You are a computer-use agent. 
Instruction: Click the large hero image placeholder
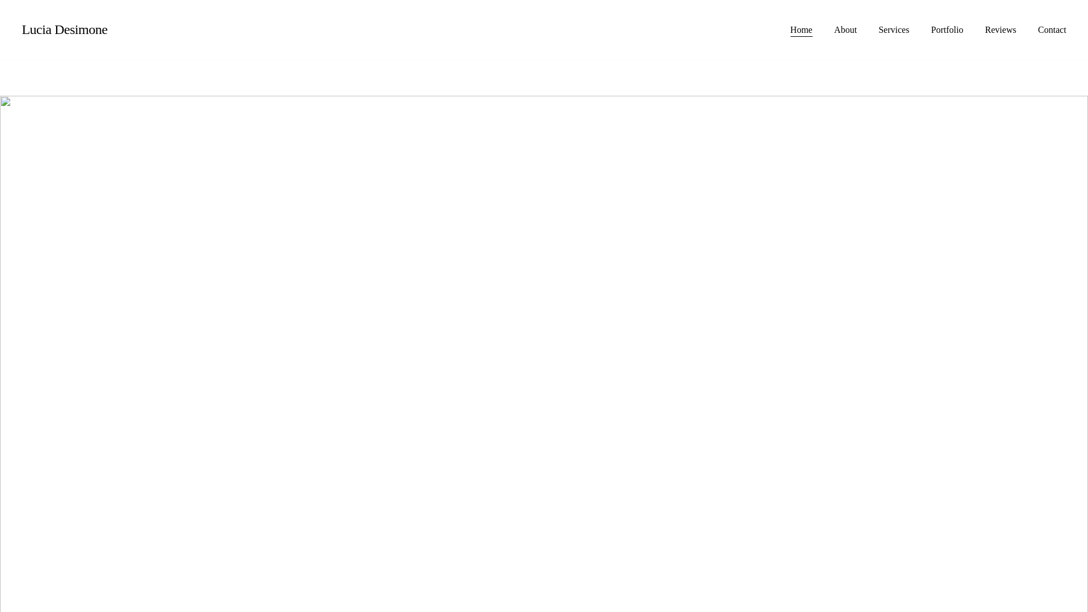(544, 354)
